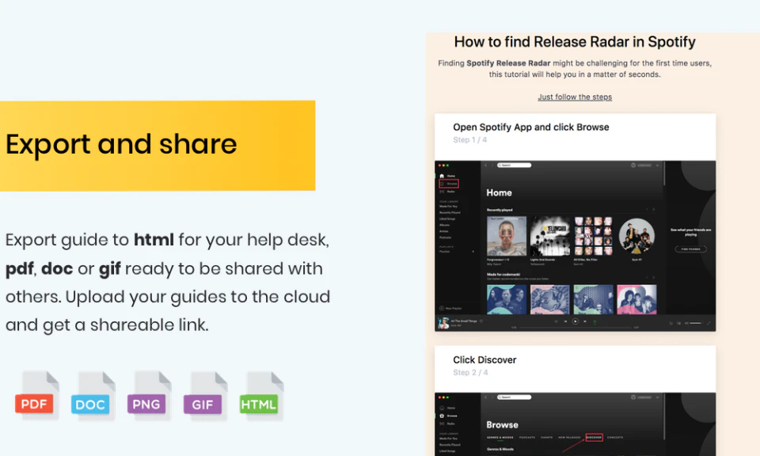This screenshot has height=456, width=760.
Task: Expand the account dropdown in second Spotify window
Action: (x=656, y=397)
